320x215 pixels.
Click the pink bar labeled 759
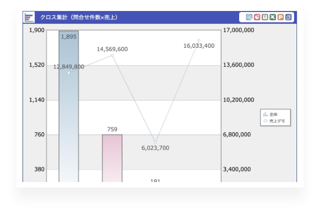(x=112, y=158)
